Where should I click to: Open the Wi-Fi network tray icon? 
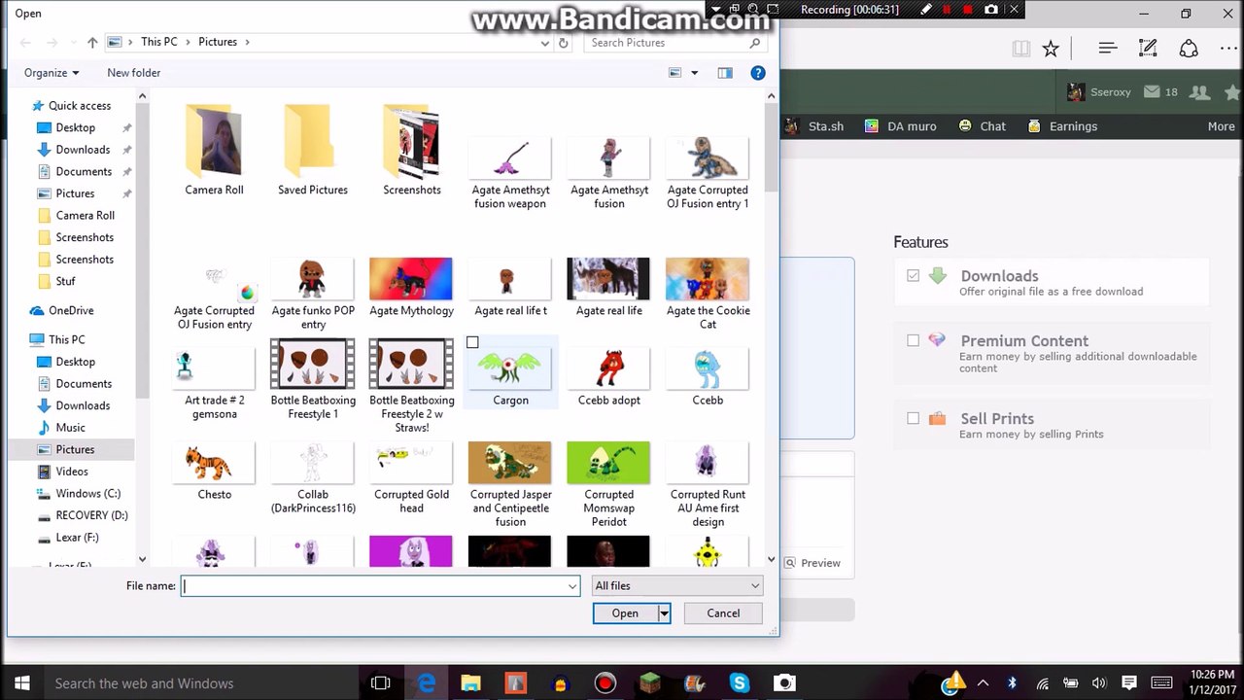click(1042, 683)
